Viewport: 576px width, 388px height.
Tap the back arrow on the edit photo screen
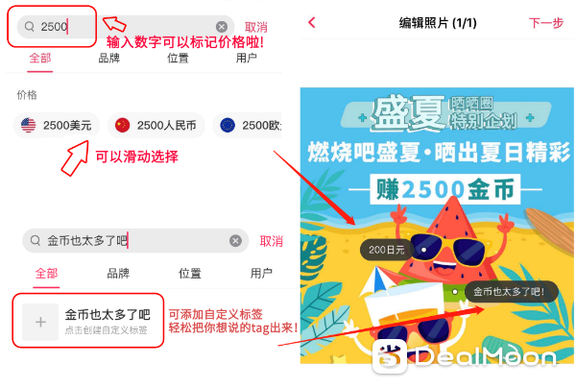[x=312, y=23]
